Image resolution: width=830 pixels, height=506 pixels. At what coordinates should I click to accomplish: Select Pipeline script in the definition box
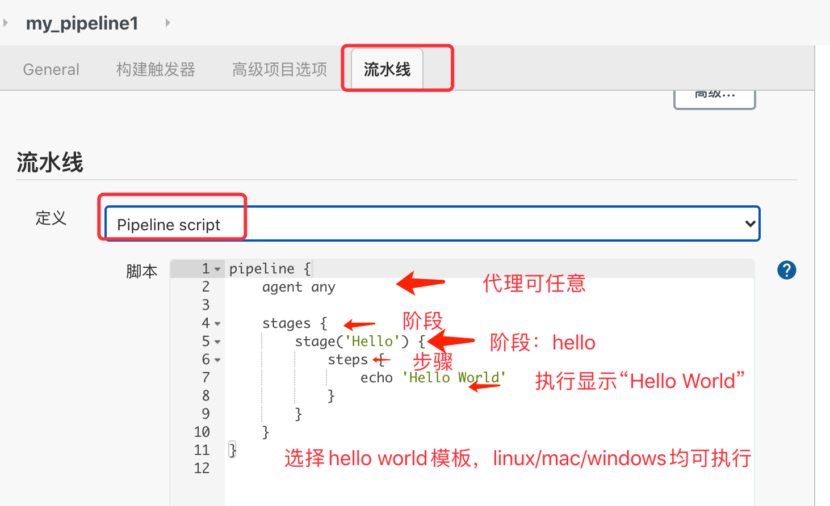[168, 225]
